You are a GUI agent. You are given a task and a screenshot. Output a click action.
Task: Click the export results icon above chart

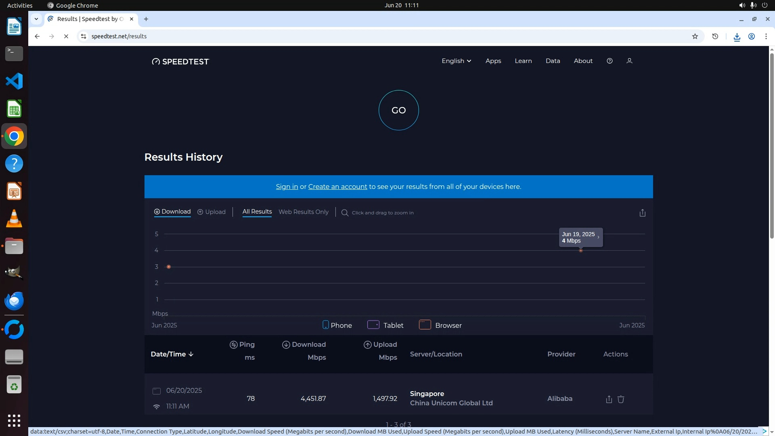tap(642, 213)
